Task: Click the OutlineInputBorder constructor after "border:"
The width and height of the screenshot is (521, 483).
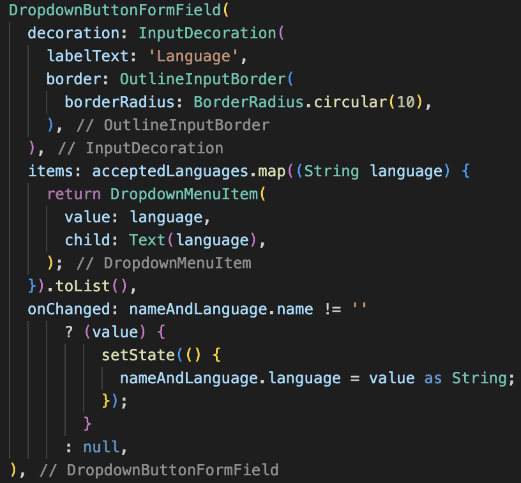Action: click(202, 79)
